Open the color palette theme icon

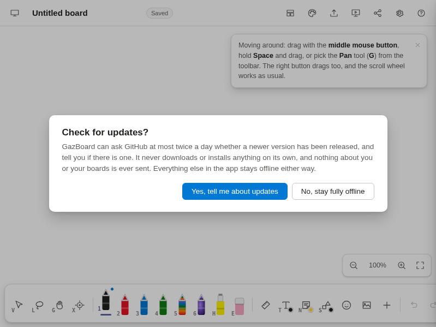point(312,13)
